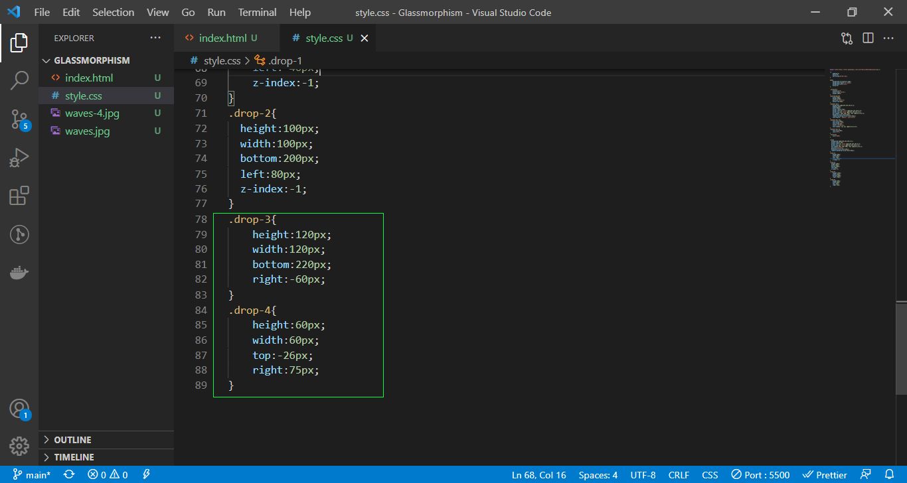Image resolution: width=907 pixels, height=483 pixels.
Task: Switch to the index.html editor tab
Action: point(227,38)
